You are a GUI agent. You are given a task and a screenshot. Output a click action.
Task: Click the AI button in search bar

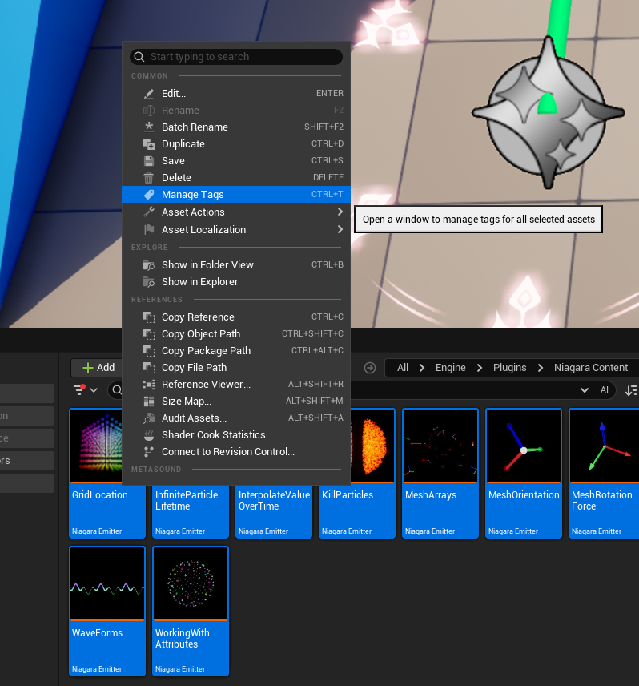[605, 390]
